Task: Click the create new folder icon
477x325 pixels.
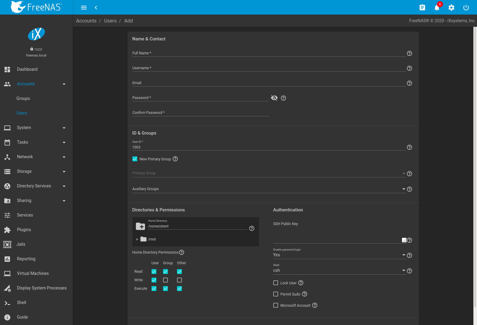Action: (x=140, y=226)
